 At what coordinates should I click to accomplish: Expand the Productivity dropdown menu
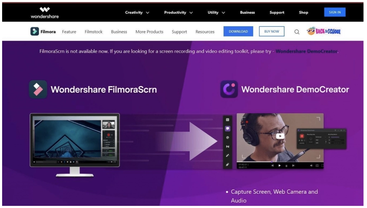pos(178,13)
